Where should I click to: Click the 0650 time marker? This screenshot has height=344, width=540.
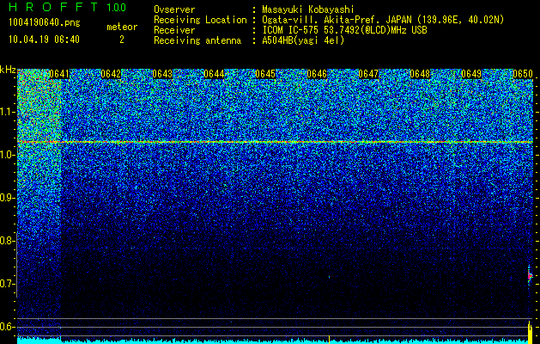pos(523,74)
